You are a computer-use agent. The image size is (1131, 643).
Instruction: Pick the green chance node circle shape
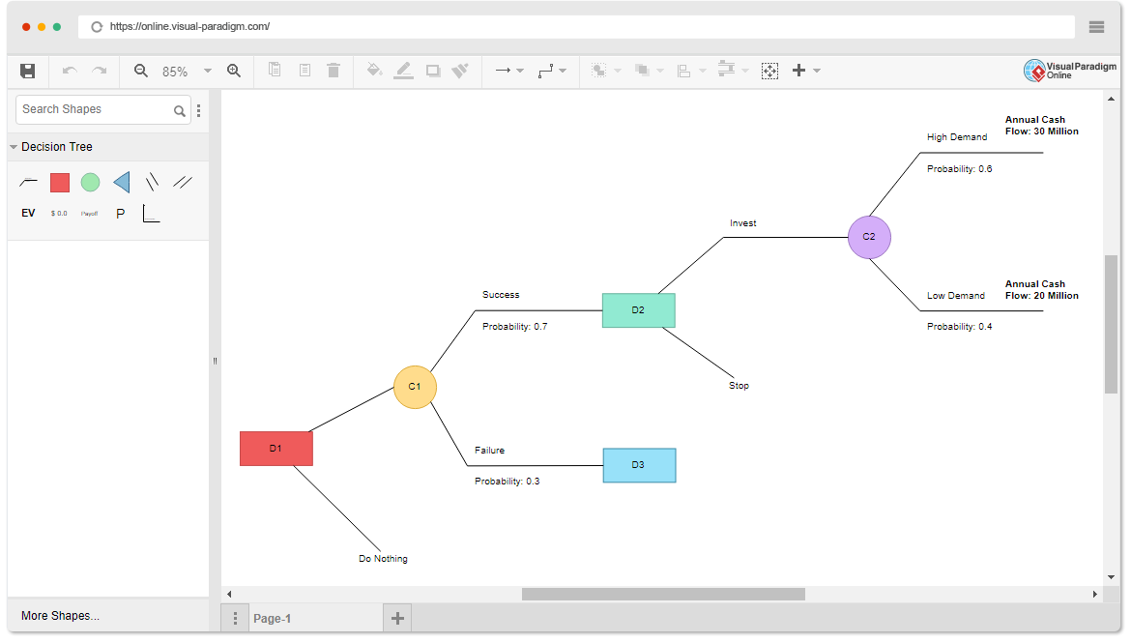pyautogui.click(x=90, y=183)
